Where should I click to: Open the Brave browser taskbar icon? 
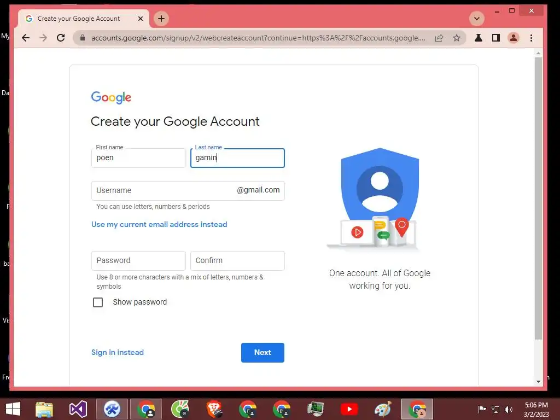(214, 409)
